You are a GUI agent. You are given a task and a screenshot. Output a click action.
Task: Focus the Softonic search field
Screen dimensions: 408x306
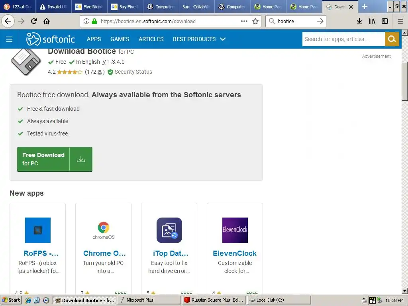tap(343, 39)
